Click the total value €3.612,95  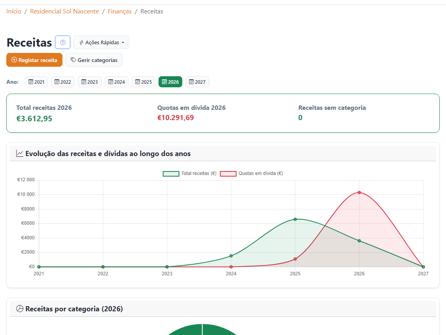tap(34, 119)
